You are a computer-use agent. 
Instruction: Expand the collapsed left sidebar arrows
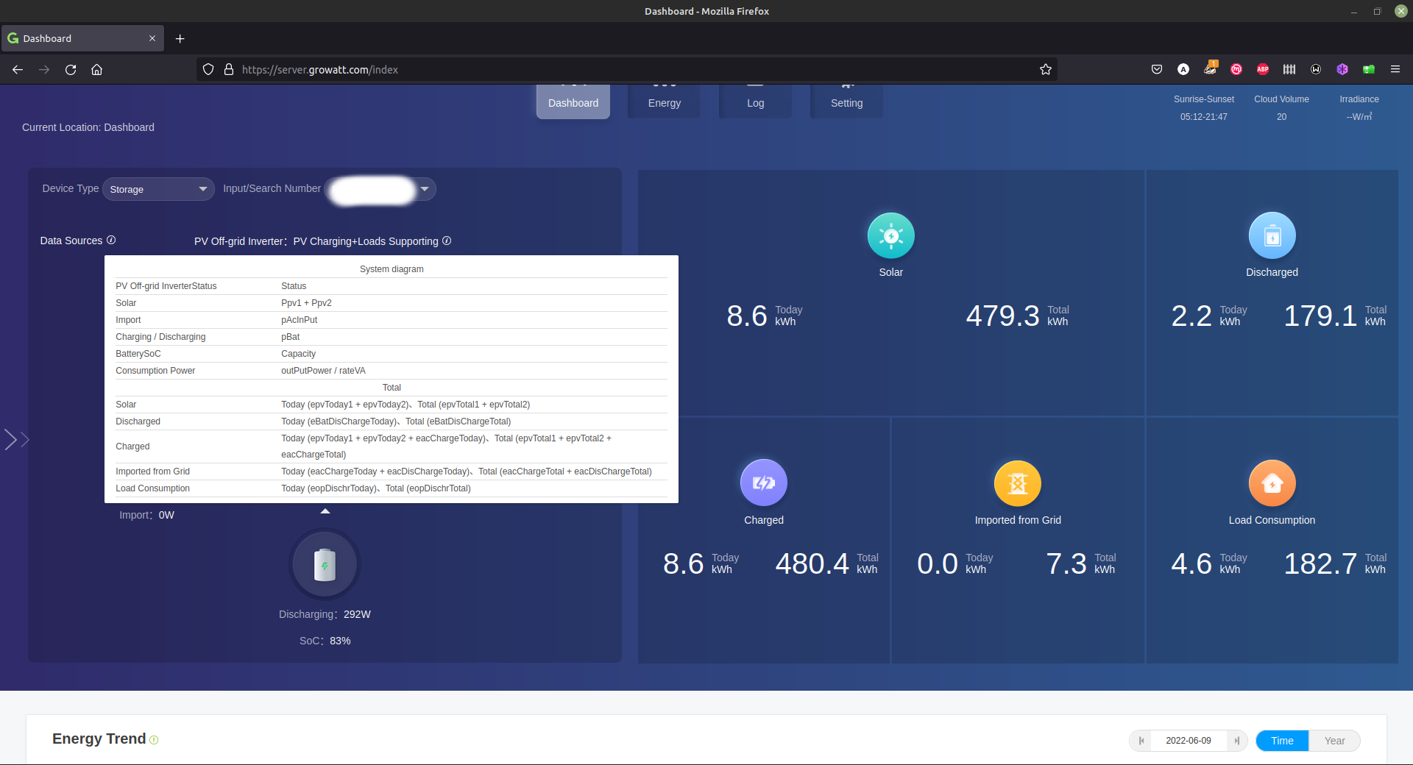point(16,440)
